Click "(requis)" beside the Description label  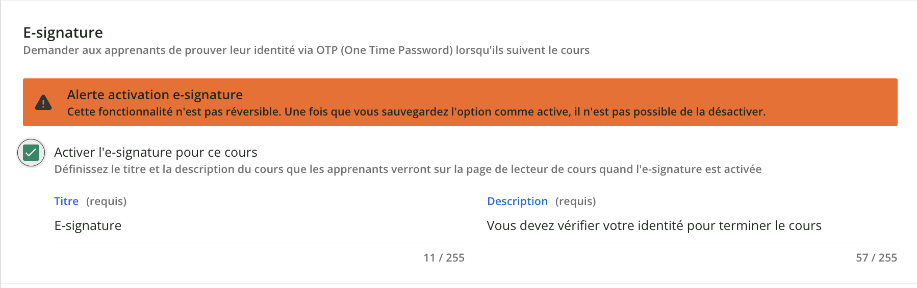(x=575, y=201)
